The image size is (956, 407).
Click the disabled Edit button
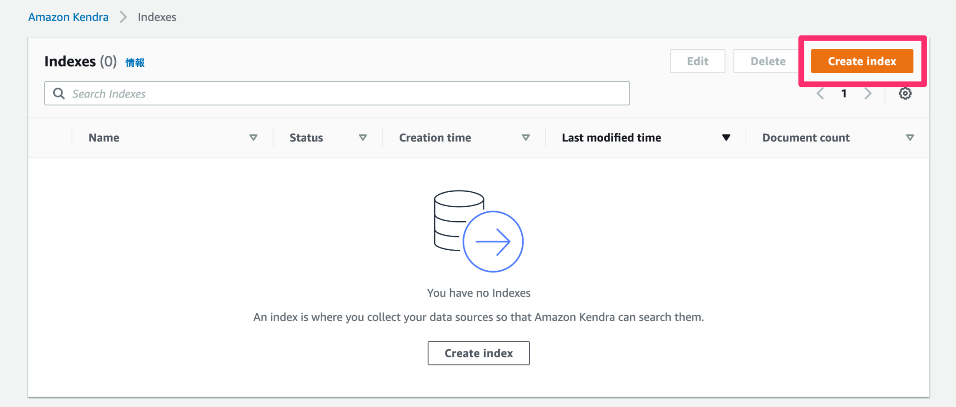(x=697, y=61)
